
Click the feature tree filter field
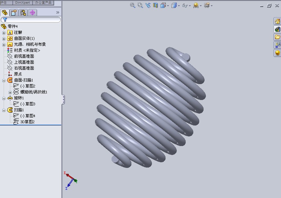coord(31,20)
